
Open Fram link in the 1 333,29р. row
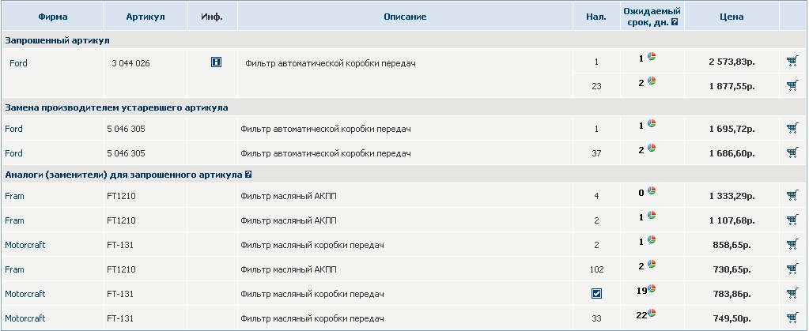click(14, 196)
